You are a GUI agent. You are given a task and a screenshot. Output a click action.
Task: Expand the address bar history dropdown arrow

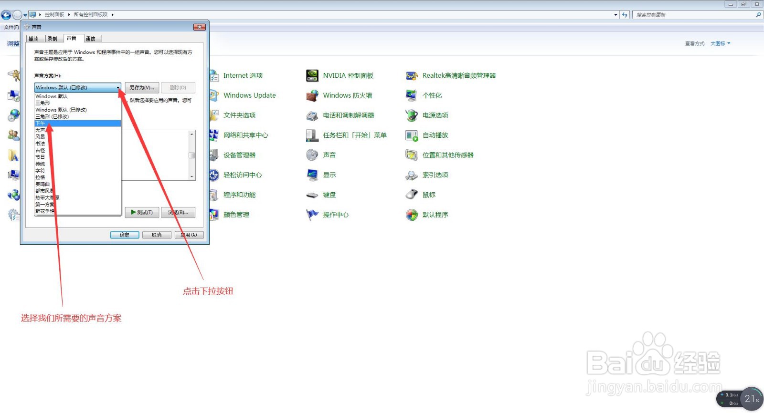615,15
